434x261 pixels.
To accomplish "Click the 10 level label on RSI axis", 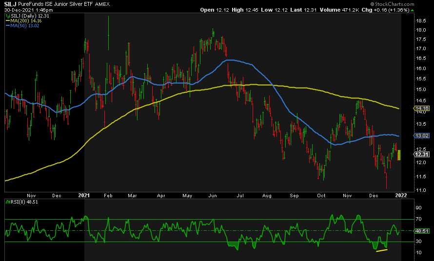I will [x=419, y=252].
